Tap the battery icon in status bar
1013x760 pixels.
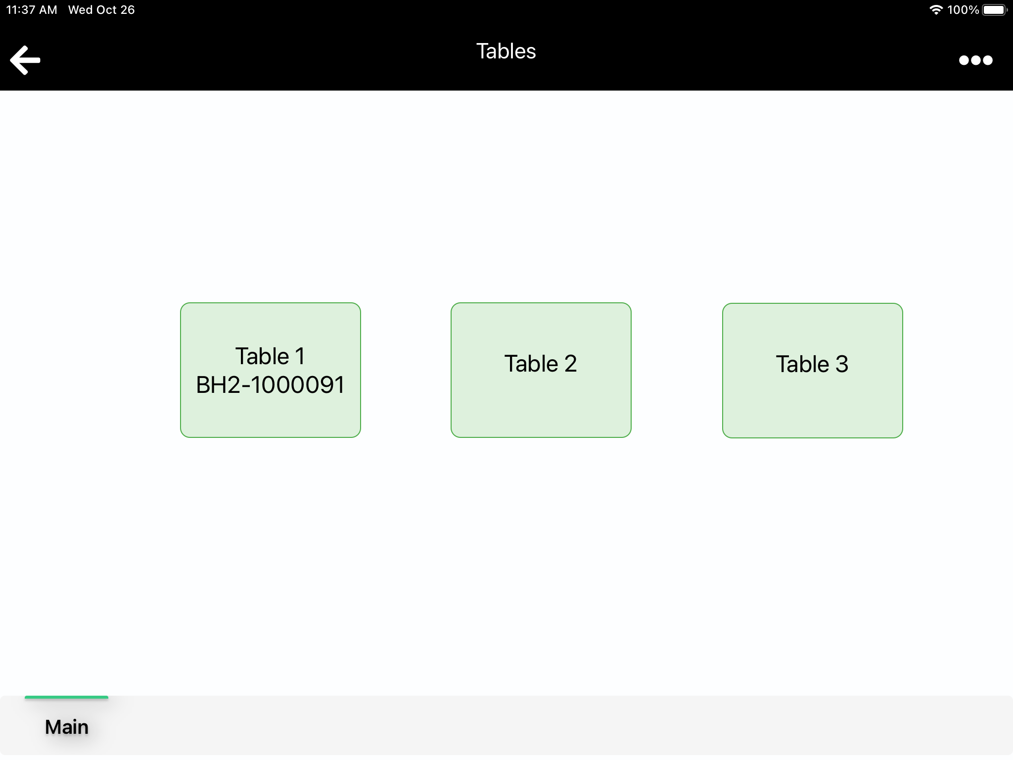(x=994, y=10)
